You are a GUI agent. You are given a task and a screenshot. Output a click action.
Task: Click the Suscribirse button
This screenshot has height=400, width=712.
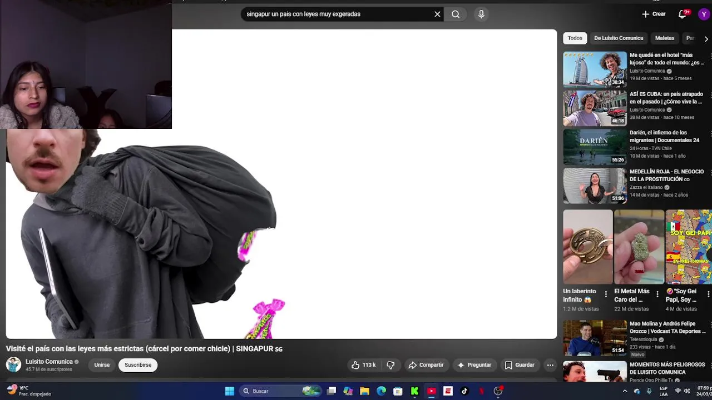(x=138, y=365)
